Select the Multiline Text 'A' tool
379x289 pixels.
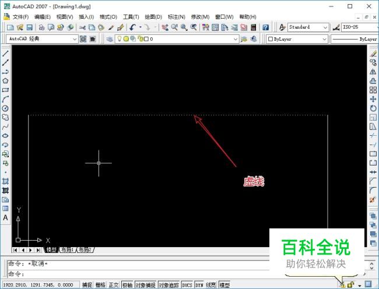(5, 218)
